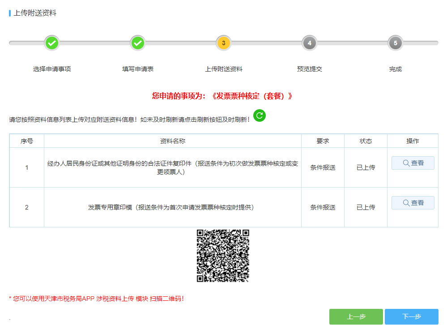This screenshot has width=447, height=325.
Task: Click the 选择申请事项 step label
Action: (x=52, y=69)
